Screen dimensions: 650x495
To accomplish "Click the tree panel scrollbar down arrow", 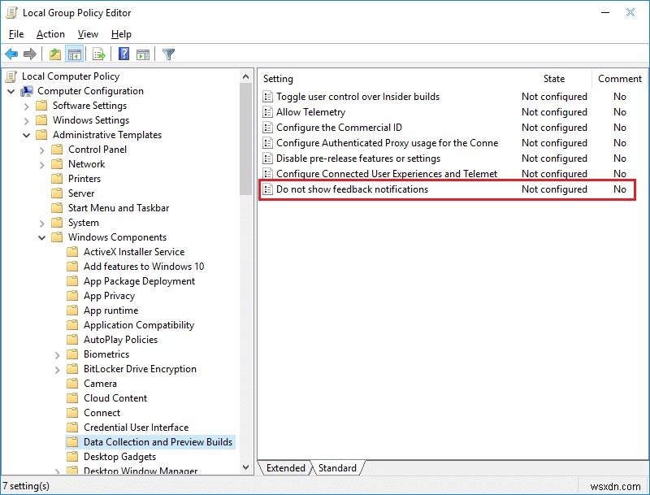I will (x=246, y=467).
